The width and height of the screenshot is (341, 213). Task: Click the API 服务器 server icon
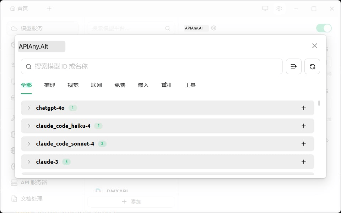pos(14,182)
